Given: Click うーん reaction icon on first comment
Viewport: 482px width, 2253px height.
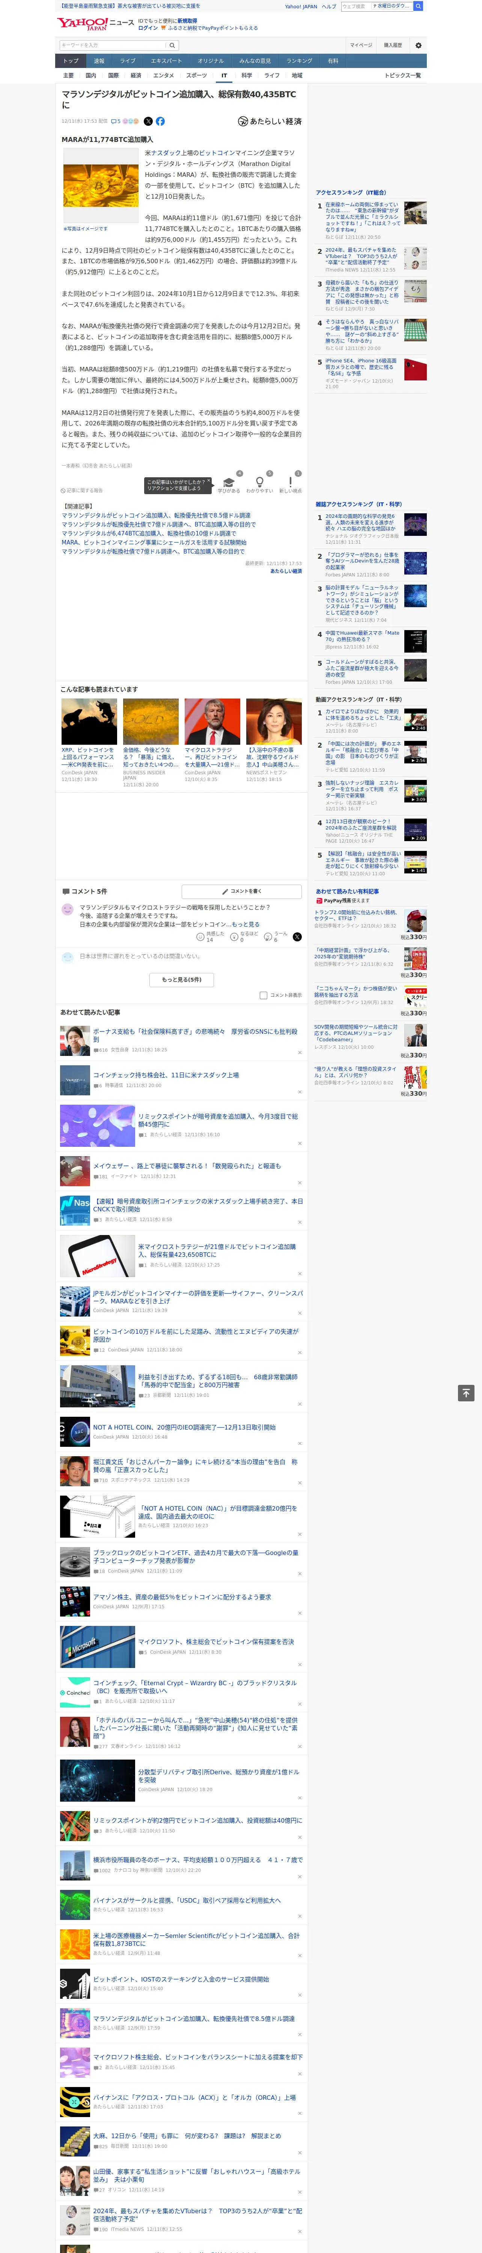Looking at the screenshot, I should pyautogui.click(x=268, y=937).
